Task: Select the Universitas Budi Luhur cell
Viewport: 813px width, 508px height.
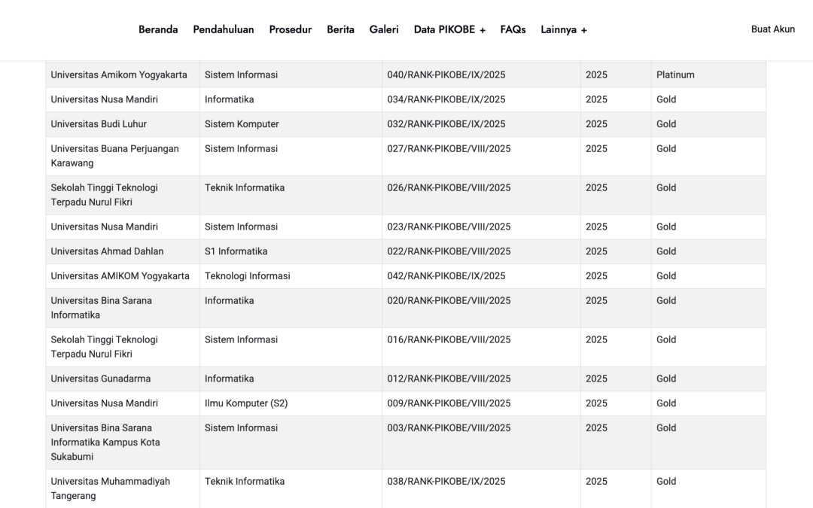Action: pos(99,124)
